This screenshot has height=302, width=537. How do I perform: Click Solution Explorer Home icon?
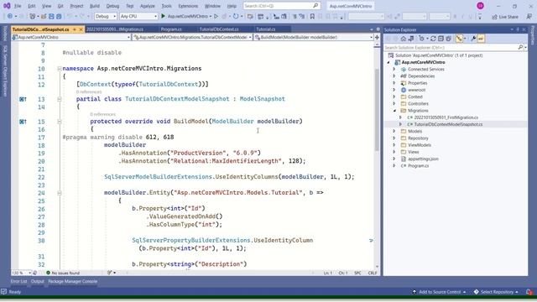coord(404,39)
